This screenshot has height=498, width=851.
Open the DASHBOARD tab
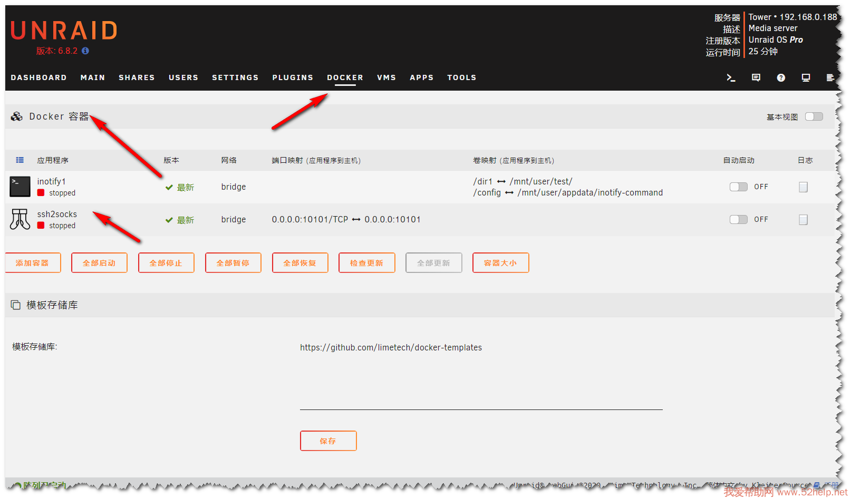pos(38,77)
